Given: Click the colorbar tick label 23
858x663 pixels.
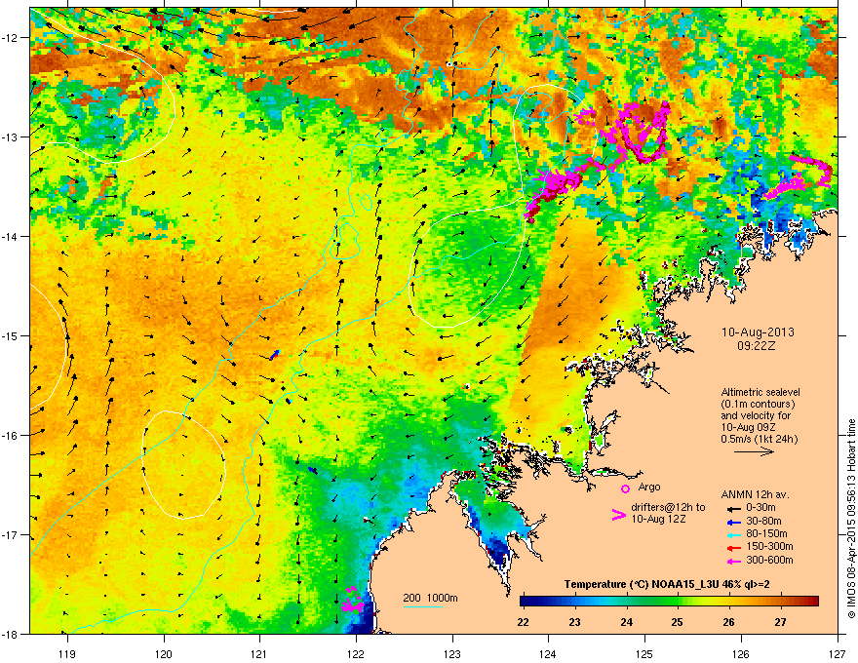Looking at the screenshot, I should coord(574,622).
